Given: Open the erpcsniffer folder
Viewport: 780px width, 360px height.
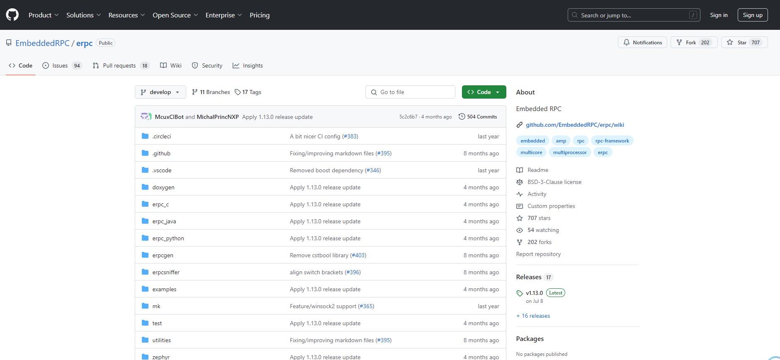Looking at the screenshot, I should click(166, 272).
